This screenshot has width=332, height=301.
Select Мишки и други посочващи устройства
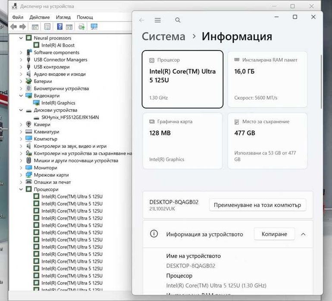(x=76, y=161)
